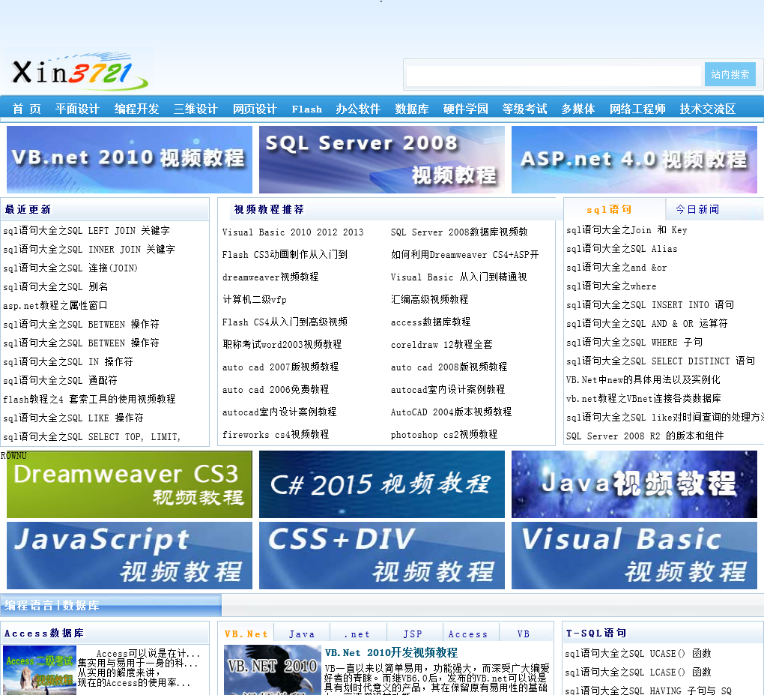This screenshot has height=695, width=764.
Task: Open SQL Server 2008 R2 的版本和组件 link
Action: pyautogui.click(x=645, y=436)
